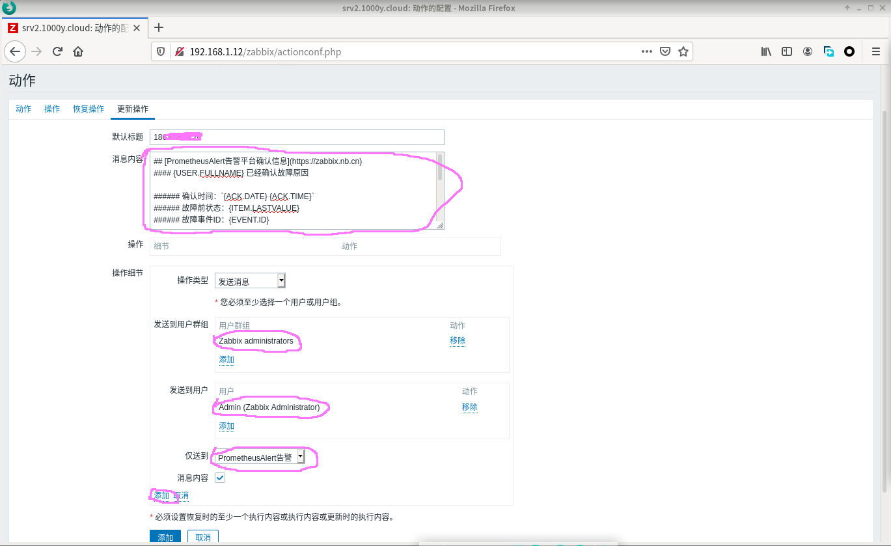Click the Firefox back arrow button
The height and width of the screenshot is (546, 891).
point(15,51)
